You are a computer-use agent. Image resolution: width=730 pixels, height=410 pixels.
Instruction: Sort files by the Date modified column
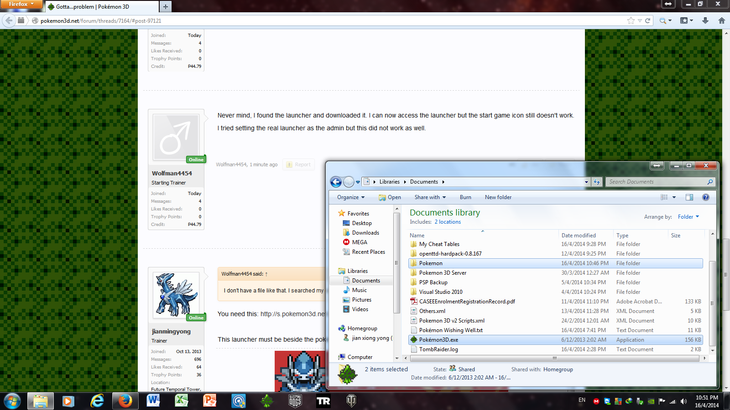tap(579, 236)
